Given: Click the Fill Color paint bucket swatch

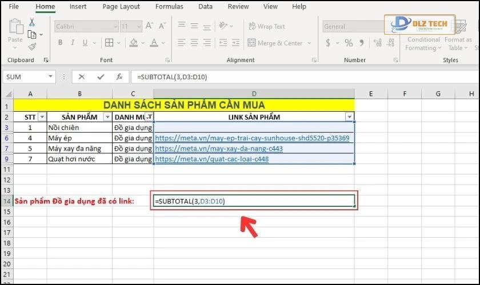Looking at the screenshot, I should pyautogui.click(x=133, y=43).
